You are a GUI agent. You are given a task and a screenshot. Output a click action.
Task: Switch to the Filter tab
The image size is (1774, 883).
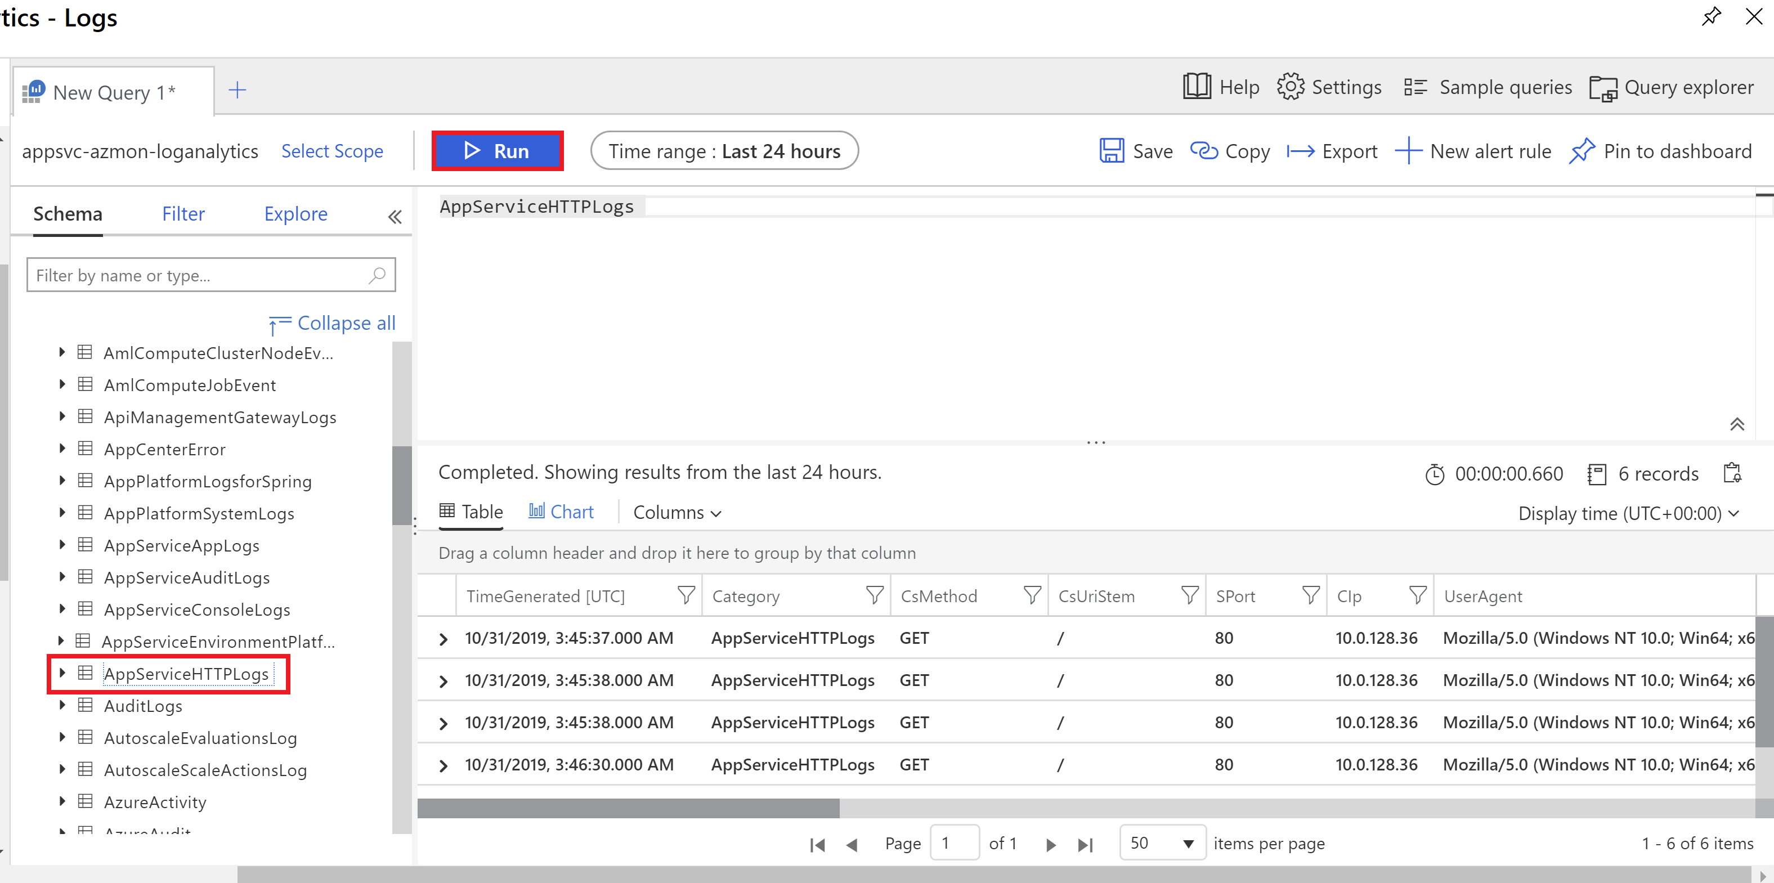183,213
